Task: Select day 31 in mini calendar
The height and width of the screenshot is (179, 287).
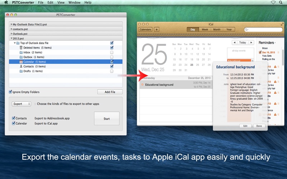Action: [186, 70]
